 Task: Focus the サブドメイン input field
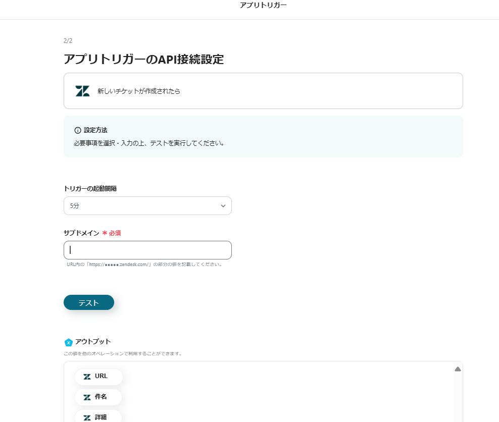(x=147, y=250)
